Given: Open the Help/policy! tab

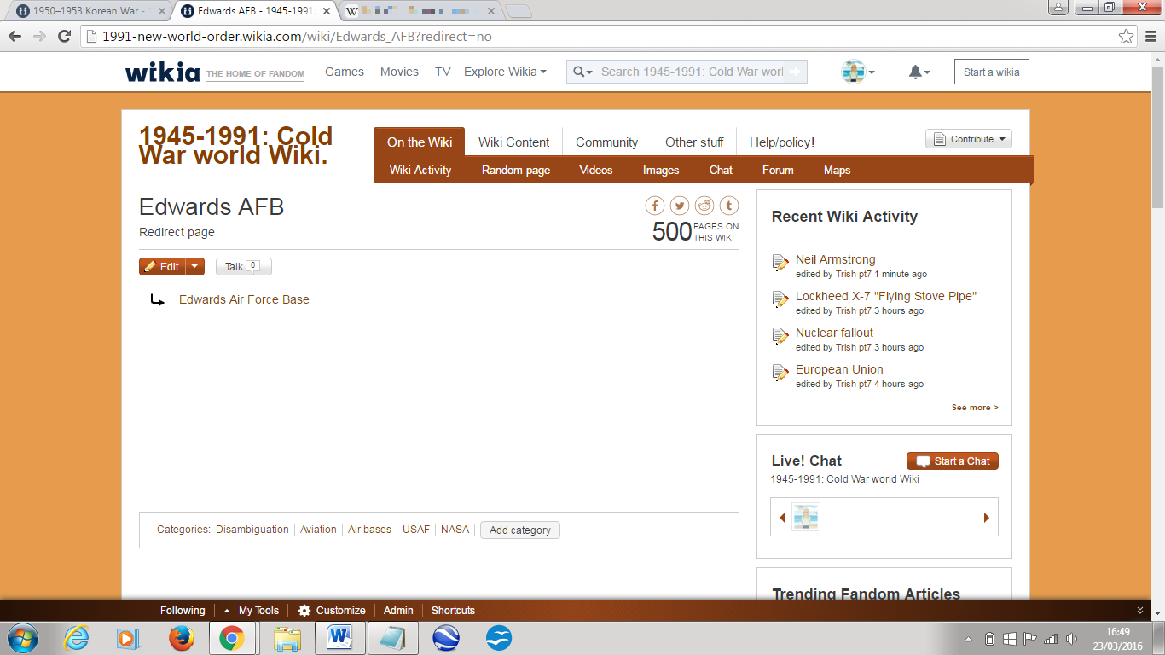Looking at the screenshot, I should 782,142.
